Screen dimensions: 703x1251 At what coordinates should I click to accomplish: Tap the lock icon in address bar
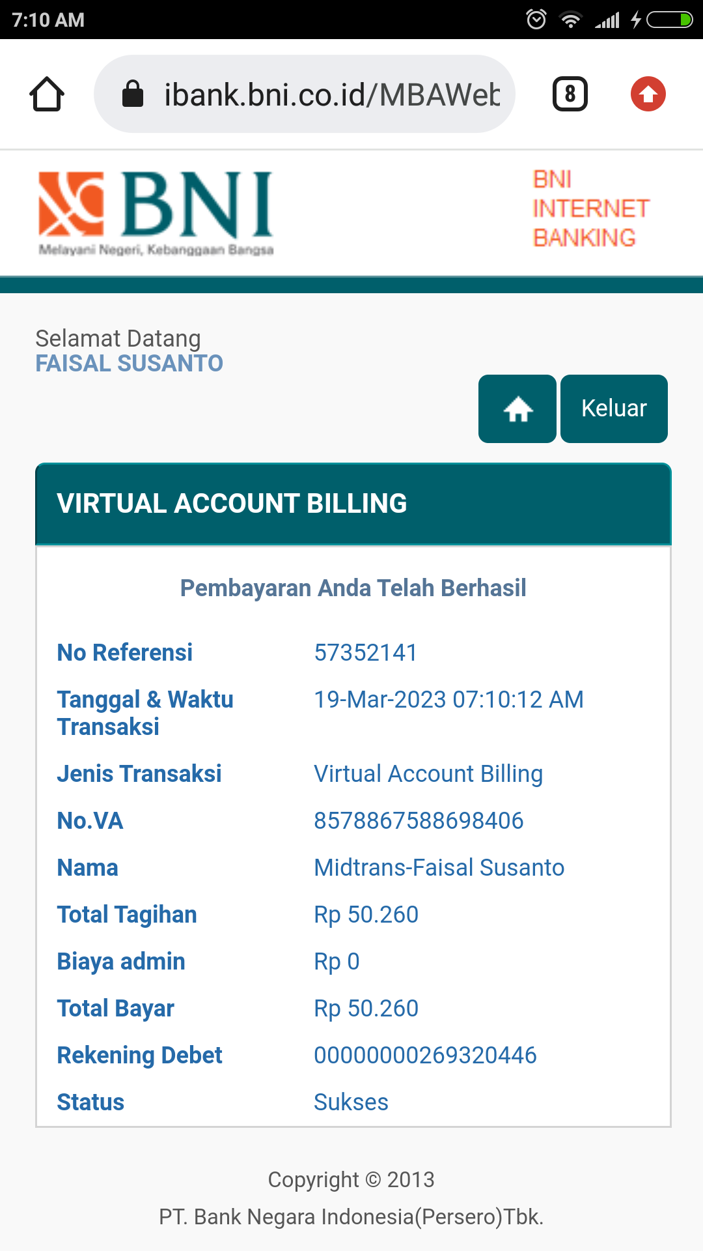(x=133, y=94)
